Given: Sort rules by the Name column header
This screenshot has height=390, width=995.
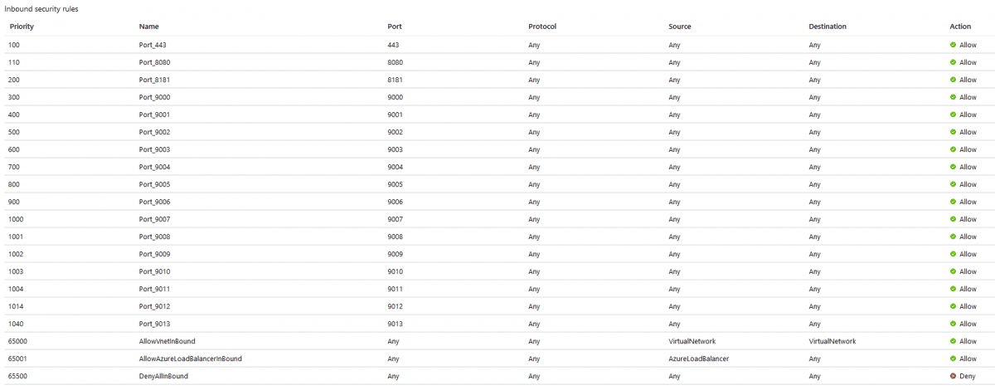Looking at the screenshot, I should click(148, 27).
